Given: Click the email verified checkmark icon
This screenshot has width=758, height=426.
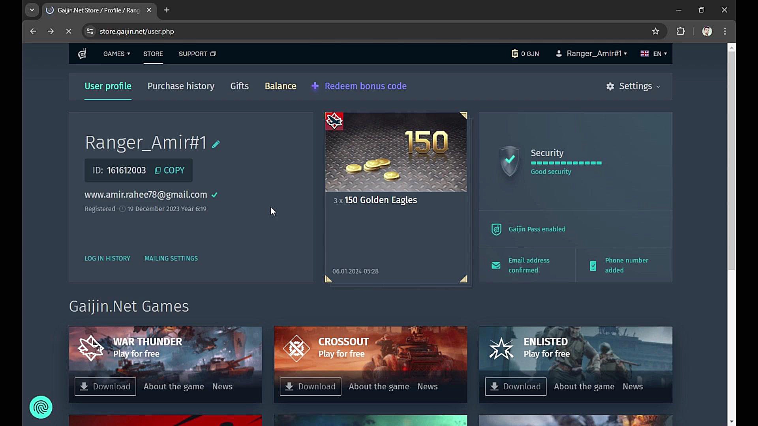Looking at the screenshot, I should click(x=214, y=195).
